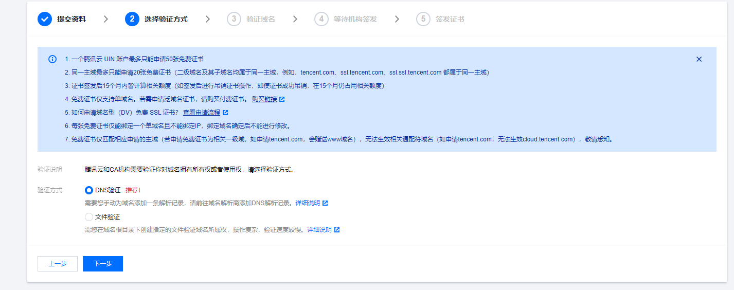Screen dimensions: 734x290
Task: Click the completed checkmark step icon
Action: pos(45,20)
